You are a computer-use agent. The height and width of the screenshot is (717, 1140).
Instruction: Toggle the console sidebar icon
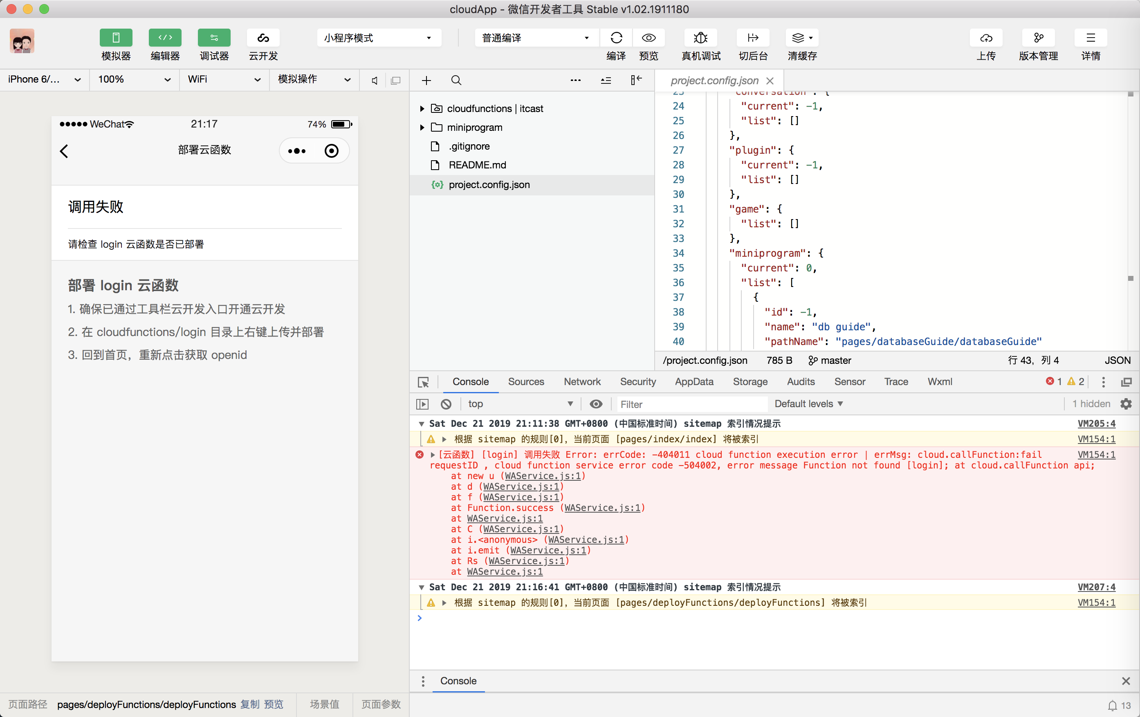click(422, 404)
